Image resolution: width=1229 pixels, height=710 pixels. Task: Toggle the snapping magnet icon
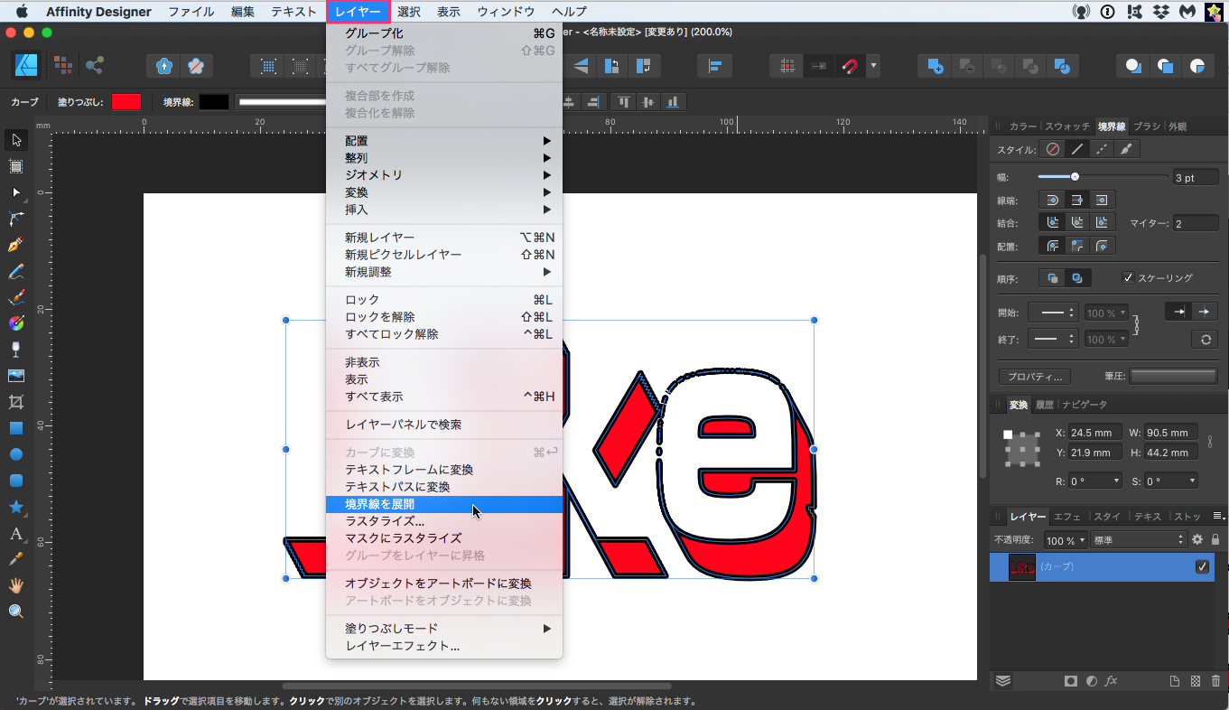click(849, 66)
